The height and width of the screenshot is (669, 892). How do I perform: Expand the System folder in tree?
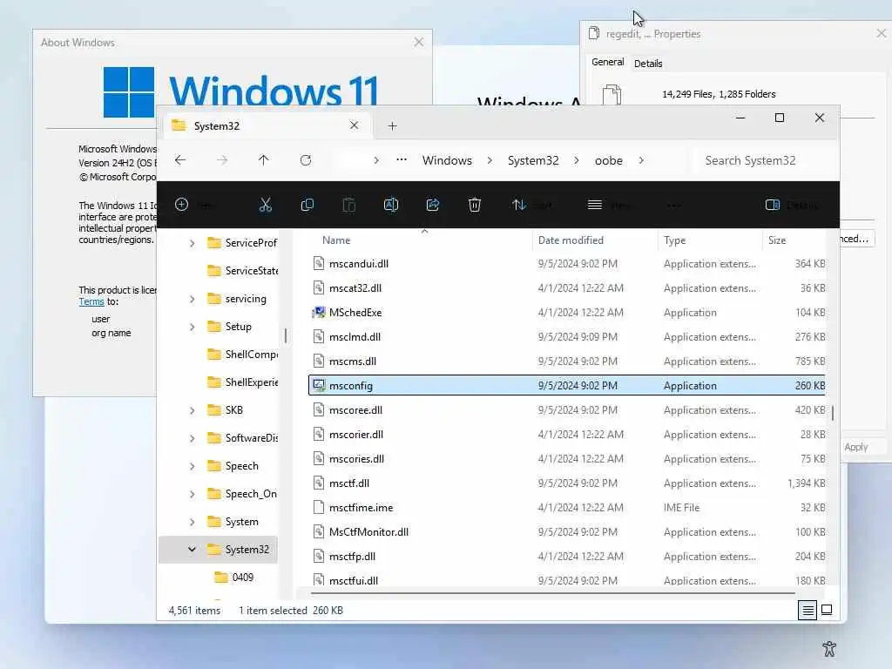click(193, 523)
